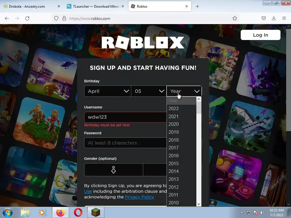The image size is (291, 218).
Task: Select 2011 in the year list
Action: [181, 195]
